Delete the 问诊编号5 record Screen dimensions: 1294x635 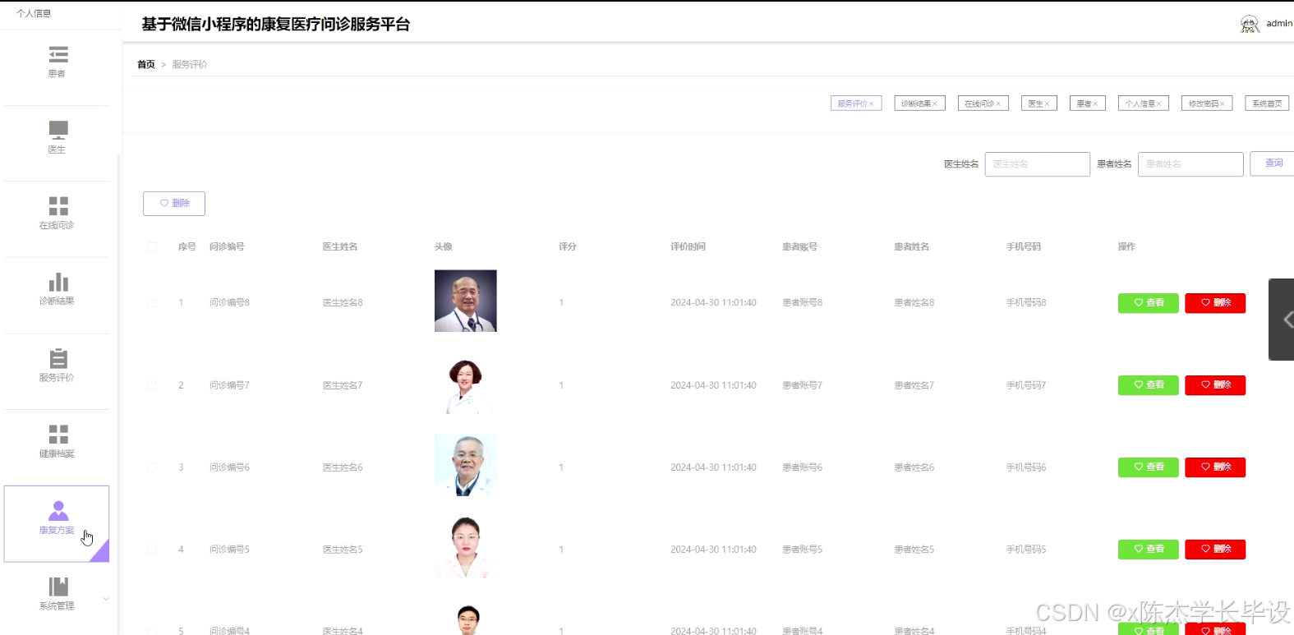pos(1215,550)
